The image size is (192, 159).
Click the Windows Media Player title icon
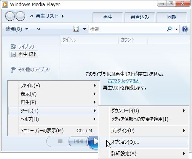(5, 5)
